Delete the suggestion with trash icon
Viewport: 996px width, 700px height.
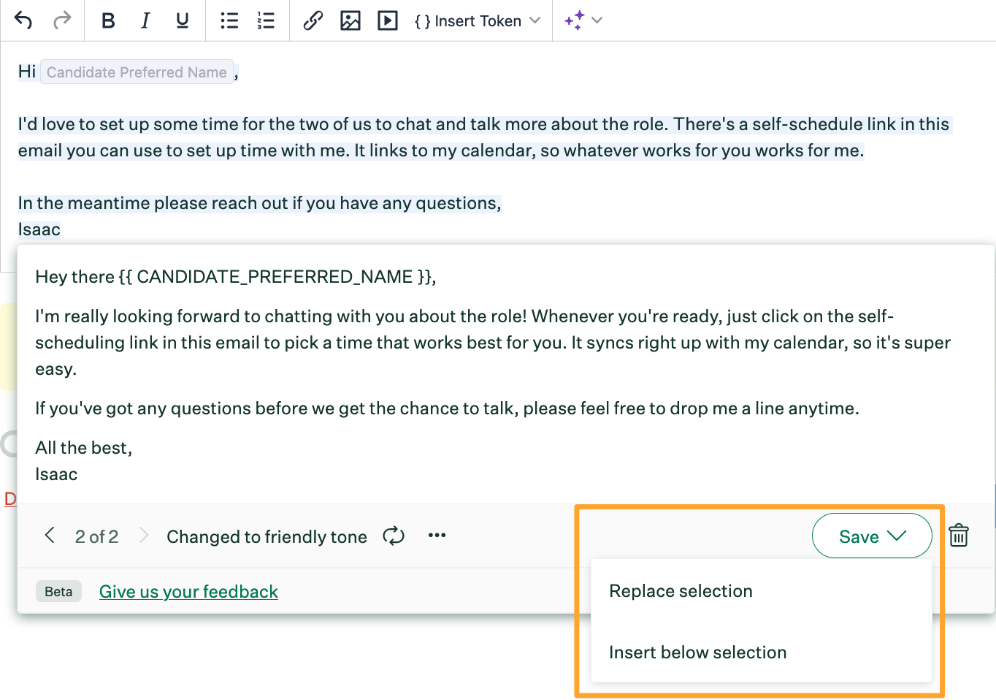click(x=959, y=536)
